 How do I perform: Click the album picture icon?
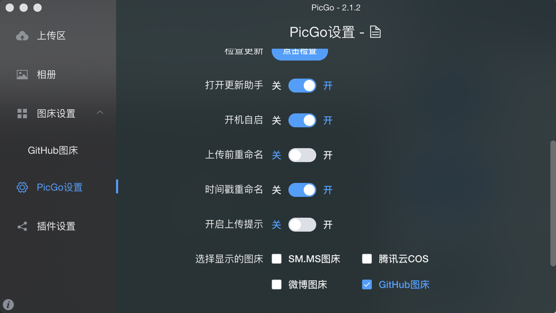pos(22,74)
